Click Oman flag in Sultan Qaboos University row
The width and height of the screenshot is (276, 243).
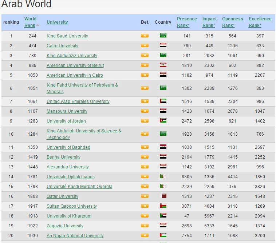[x=163, y=206]
